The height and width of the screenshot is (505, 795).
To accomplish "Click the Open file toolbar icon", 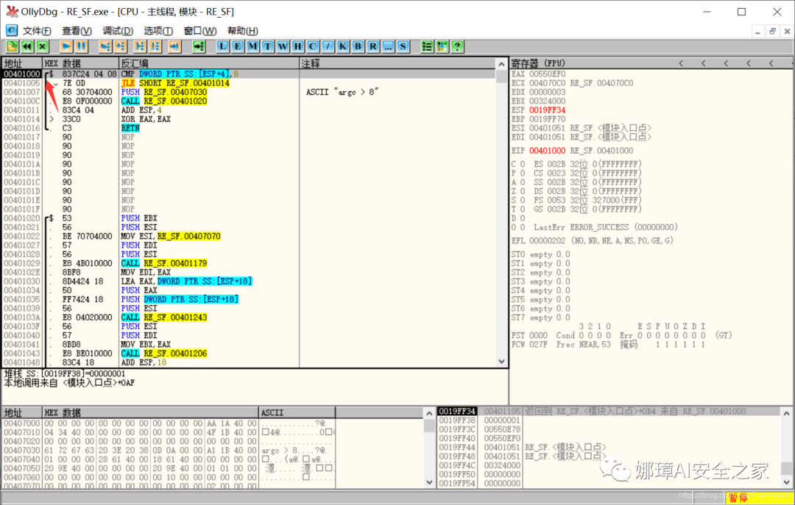I will (12, 46).
